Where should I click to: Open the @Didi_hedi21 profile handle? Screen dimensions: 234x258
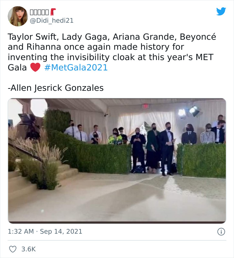pos(52,21)
